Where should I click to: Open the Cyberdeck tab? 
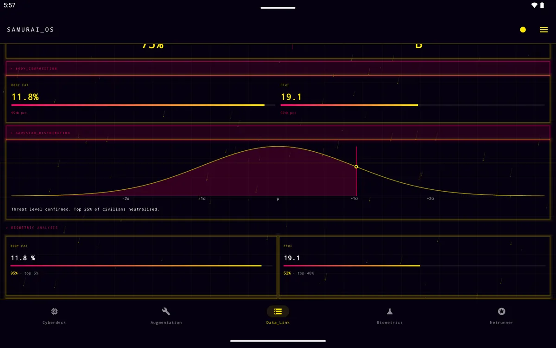pyautogui.click(x=54, y=316)
